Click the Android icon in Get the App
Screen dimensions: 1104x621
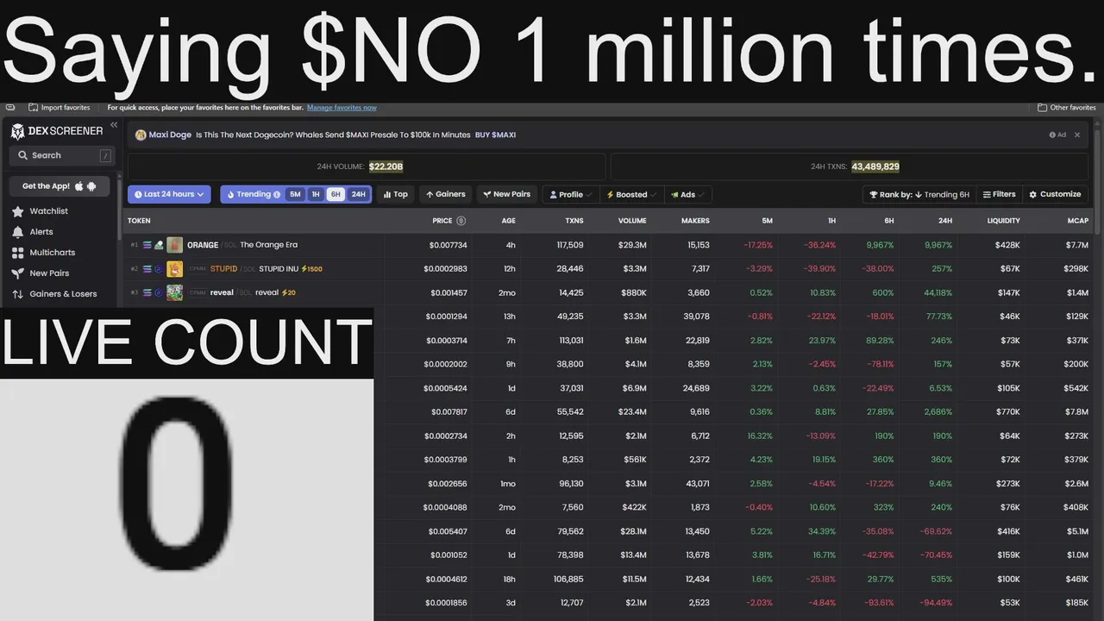click(x=92, y=186)
